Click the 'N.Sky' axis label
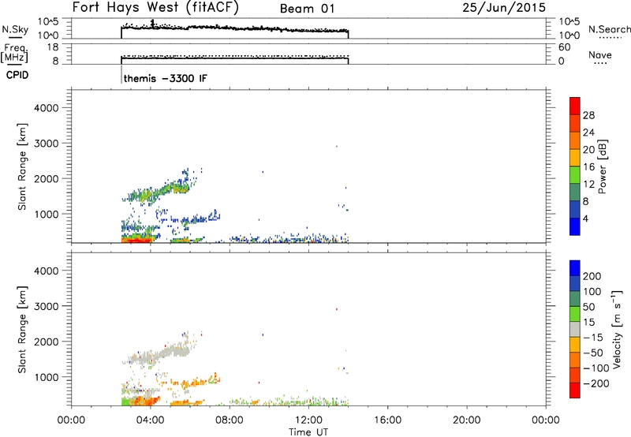 (x=15, y=29)
